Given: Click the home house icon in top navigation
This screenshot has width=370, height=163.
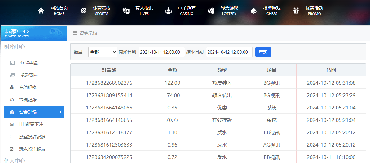Looking at the screenshot, I should (x=41, y=11).
